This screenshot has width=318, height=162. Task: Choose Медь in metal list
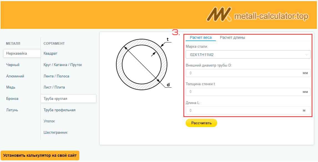tap(11, 87)
